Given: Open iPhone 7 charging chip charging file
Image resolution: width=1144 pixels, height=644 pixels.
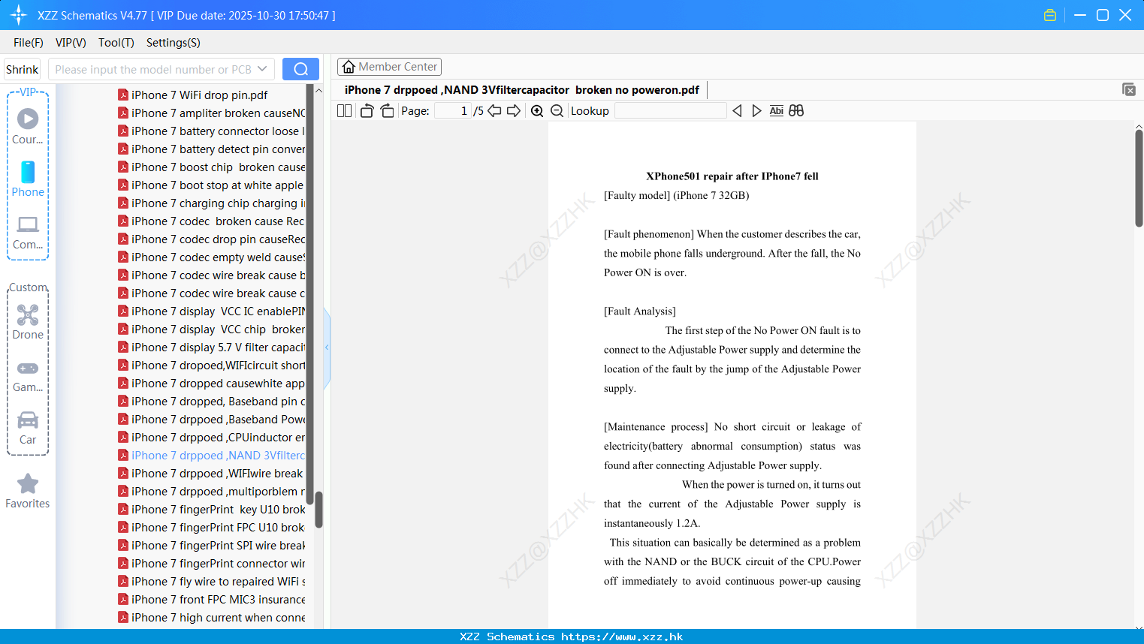Looking at the screenshot, I should (x=211, y=203).
